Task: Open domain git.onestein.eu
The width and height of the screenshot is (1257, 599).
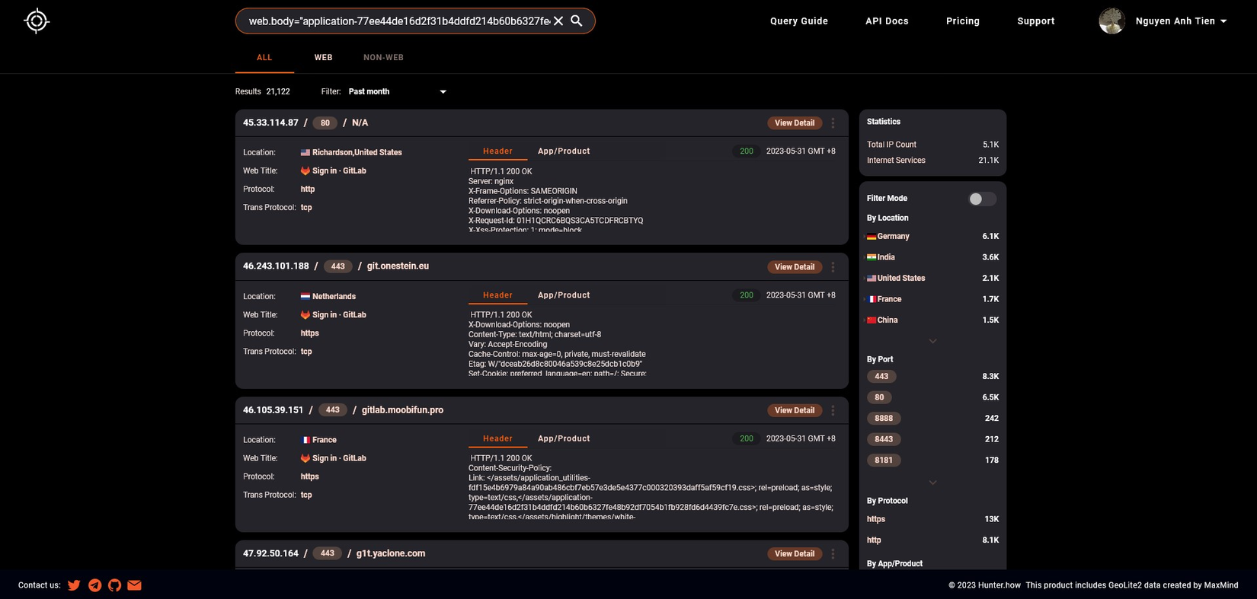Action: pos(398,266)
